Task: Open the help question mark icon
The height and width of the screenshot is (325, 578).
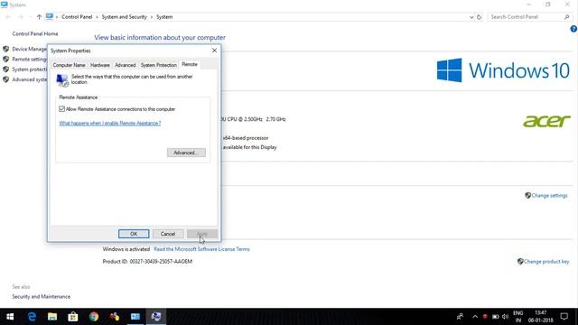Action: click(573, 29)
